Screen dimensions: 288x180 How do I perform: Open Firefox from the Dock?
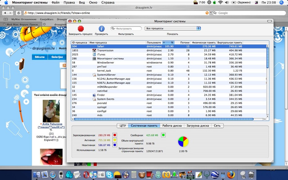[231, 174]
